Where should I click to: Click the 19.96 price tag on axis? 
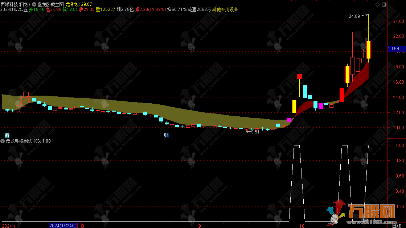(x=397, y=49)
